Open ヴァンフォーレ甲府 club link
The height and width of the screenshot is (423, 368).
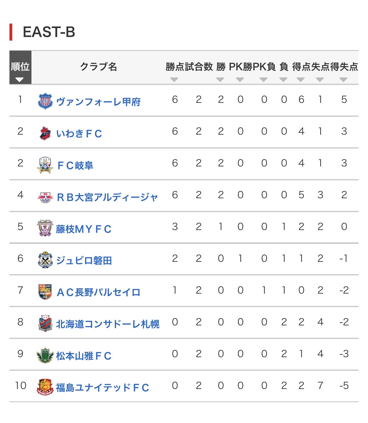[98, 102]
